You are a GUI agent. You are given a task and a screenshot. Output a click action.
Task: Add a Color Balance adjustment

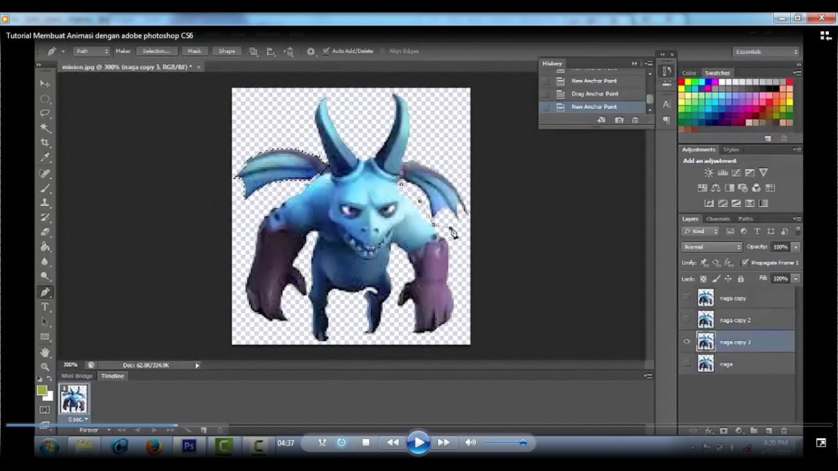point(716,188)
